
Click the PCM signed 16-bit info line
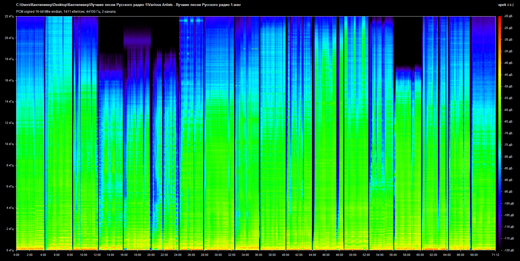(66, 12)
